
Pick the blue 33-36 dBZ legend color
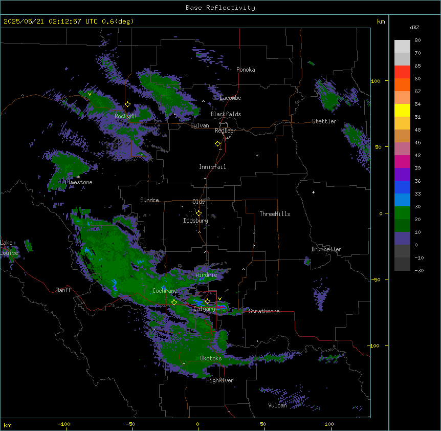[x=402, y=187]
